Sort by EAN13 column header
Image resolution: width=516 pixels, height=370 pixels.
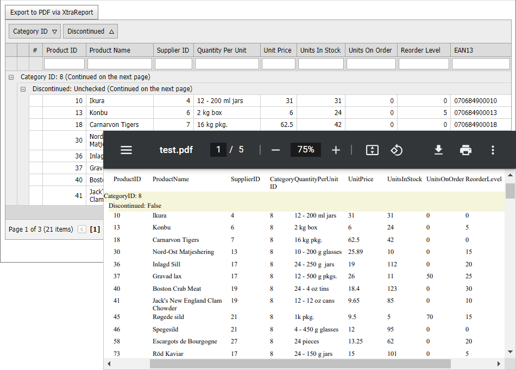click(x=481, y=50)
